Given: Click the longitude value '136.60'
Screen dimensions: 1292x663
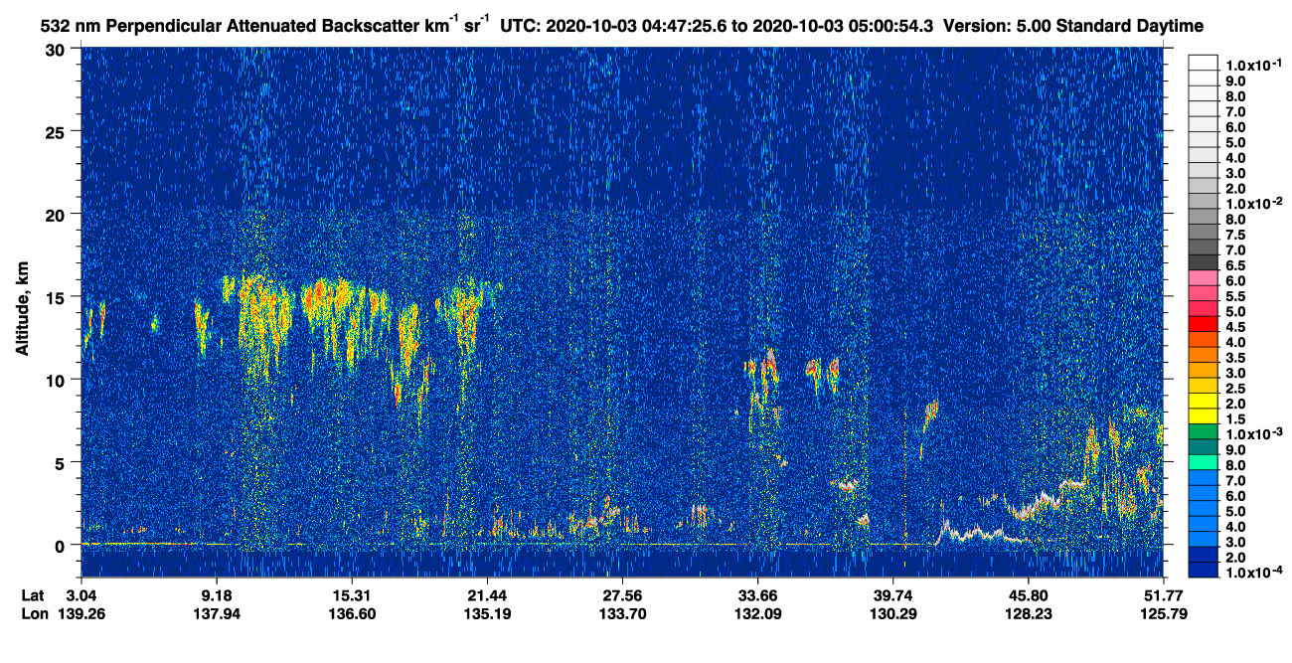Looking at the screenshot, I should tap(351, 613).
